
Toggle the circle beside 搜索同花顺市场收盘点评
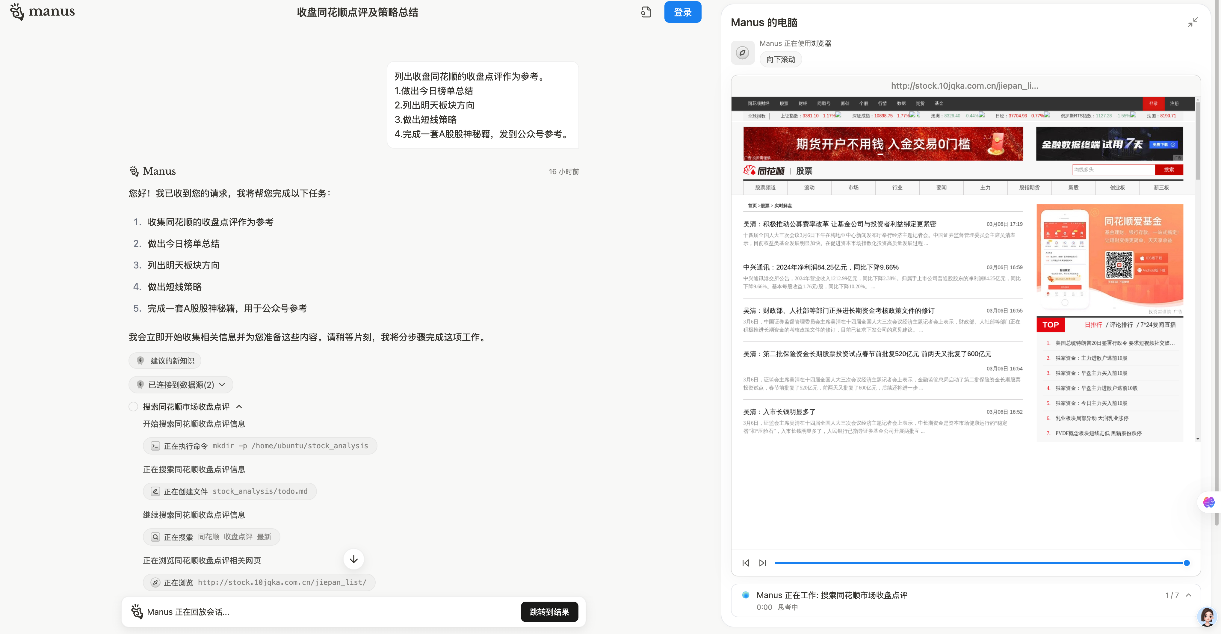point(134,406)
